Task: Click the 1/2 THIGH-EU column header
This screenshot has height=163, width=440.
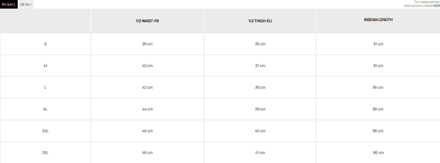Action: (260, 21)
